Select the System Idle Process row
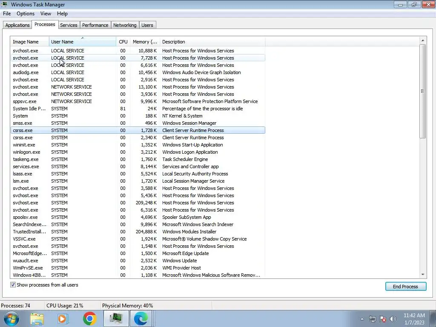The height and width of the screenshot is (327, 436). [x=138, y=109]
